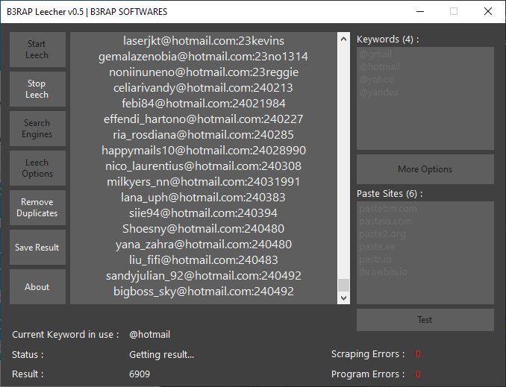Minimize the B3RAP Leecher window

tap(420, 12)
